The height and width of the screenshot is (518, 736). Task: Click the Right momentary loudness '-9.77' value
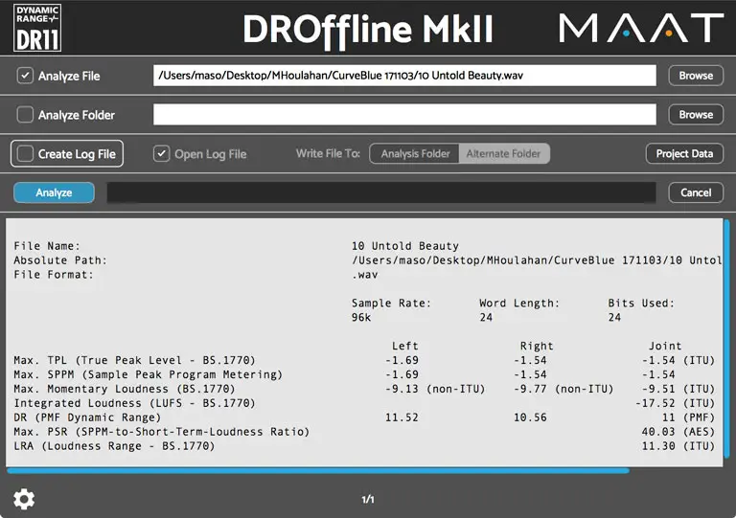[530, 389]
